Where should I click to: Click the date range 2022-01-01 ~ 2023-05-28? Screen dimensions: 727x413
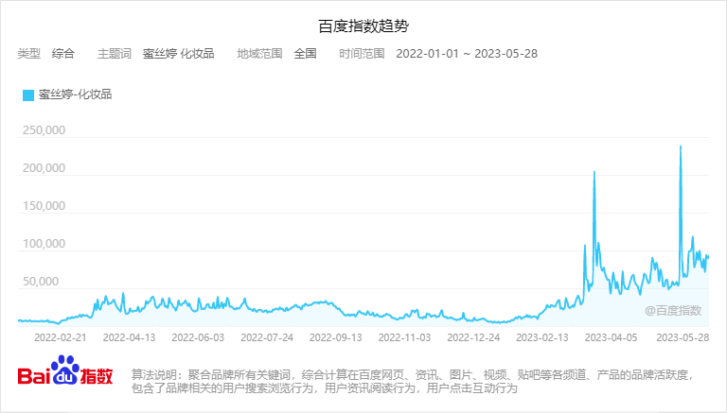pyautogui.click(x=467, y=54)
